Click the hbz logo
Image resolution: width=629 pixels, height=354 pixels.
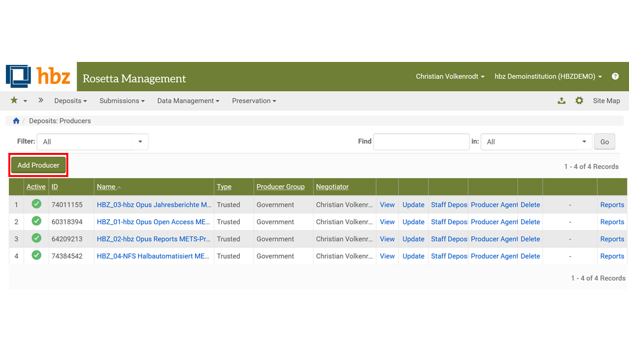(38, 76)
